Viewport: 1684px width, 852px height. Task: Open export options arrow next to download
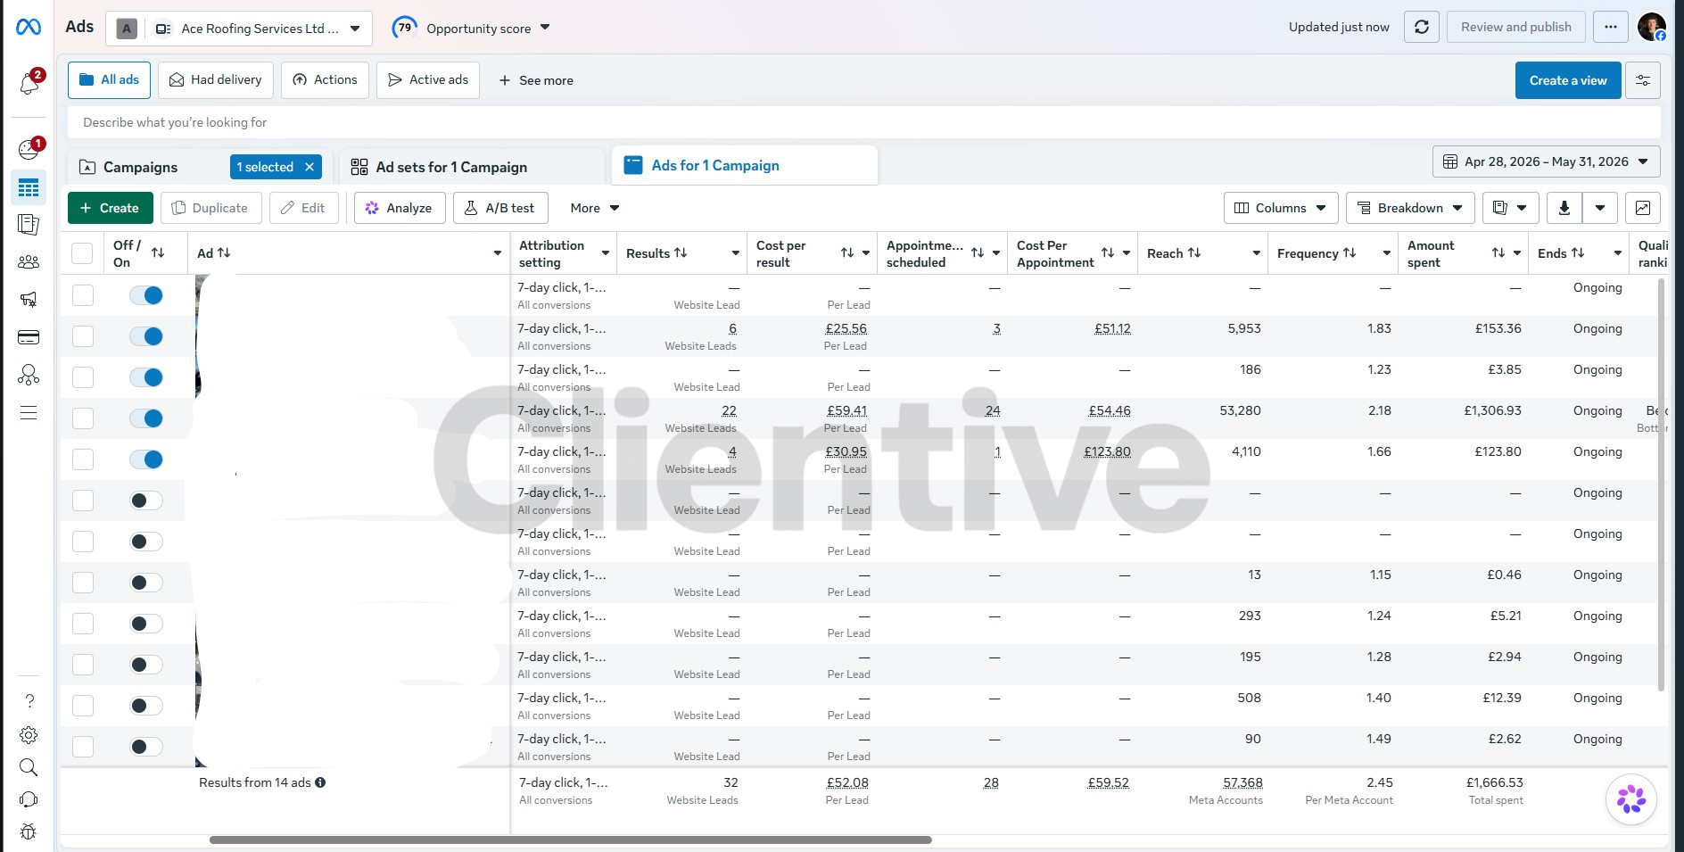[1600, 208]
